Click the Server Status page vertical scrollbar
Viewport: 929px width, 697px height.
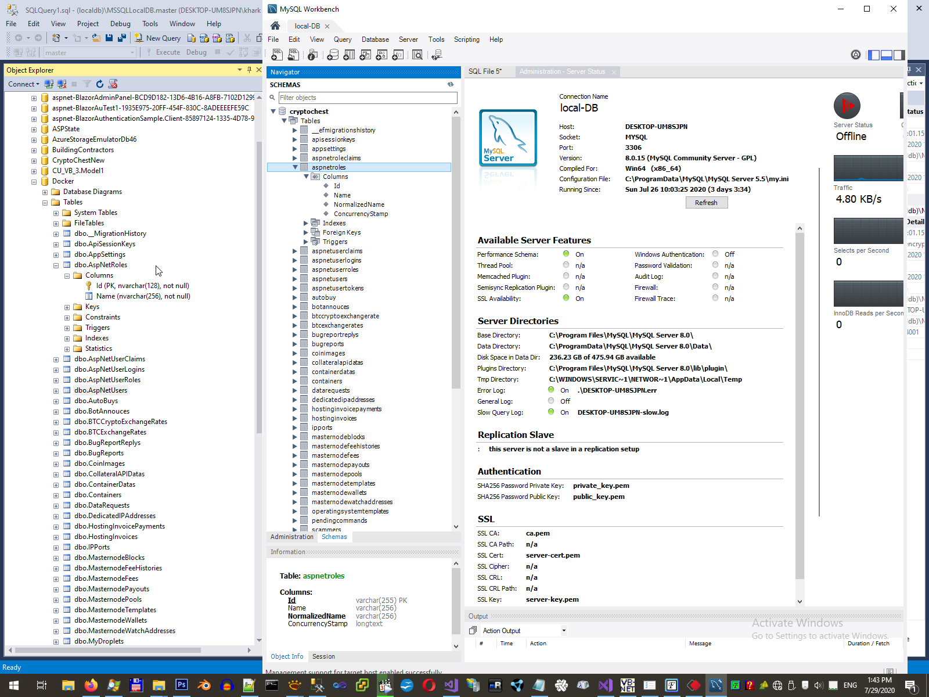click(800, 405)
